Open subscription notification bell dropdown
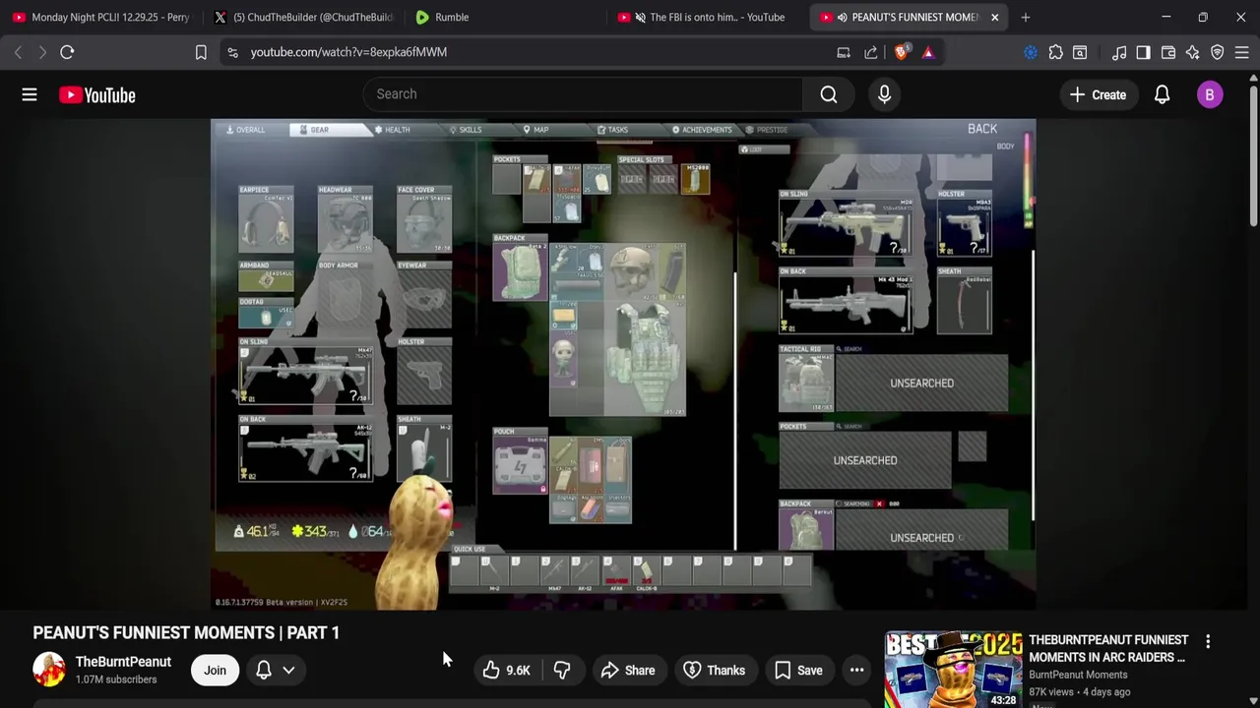This screenshot has width=1260, height=708. coord(276,671)
